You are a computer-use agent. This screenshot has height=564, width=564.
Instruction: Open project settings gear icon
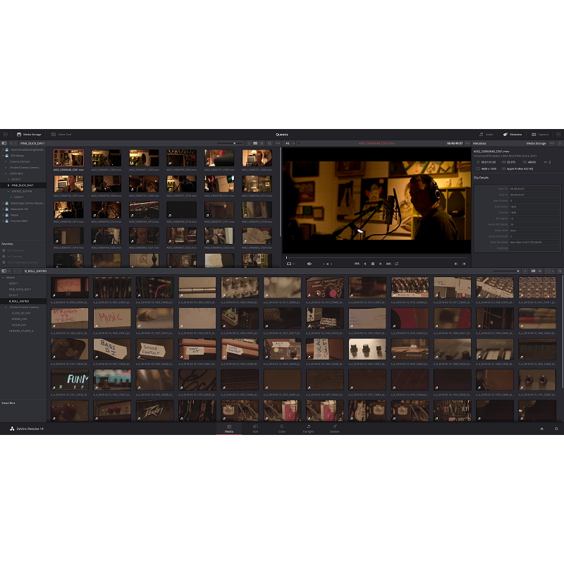point(556,429)
